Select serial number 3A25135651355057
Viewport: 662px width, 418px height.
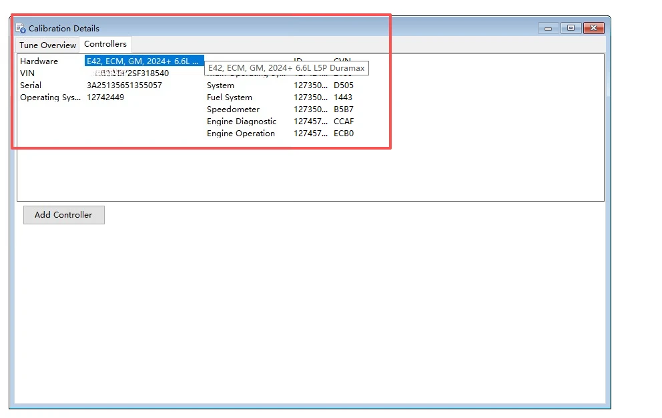pyautogui.click(x=125, y=85)
